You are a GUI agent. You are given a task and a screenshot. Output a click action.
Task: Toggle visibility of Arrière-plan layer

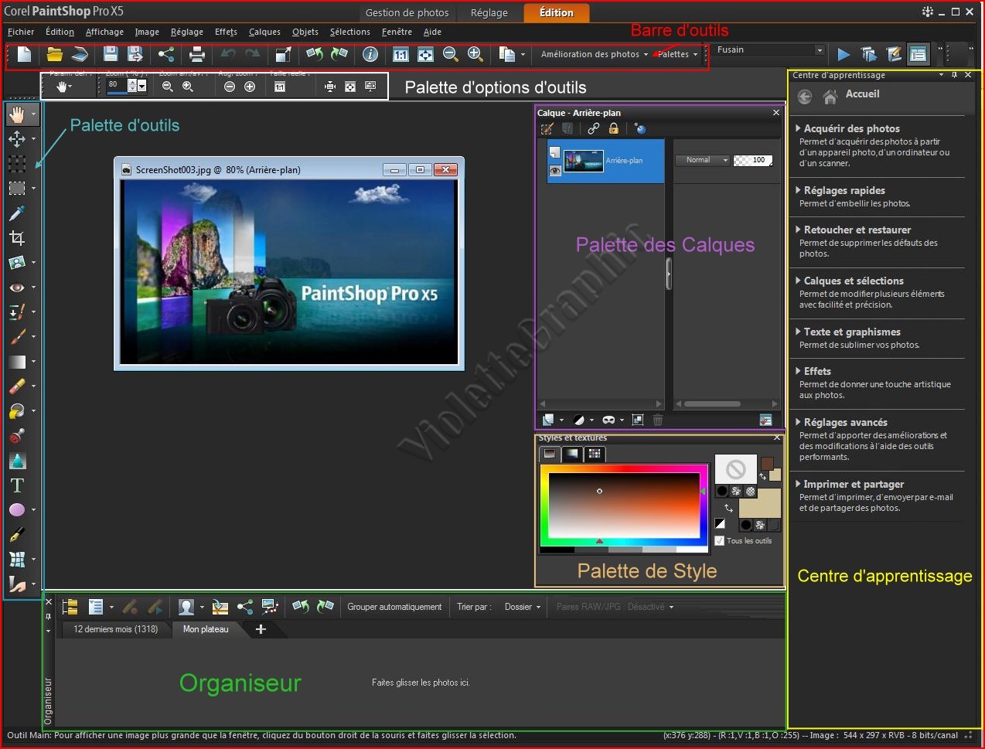click(x=554, y=171)
